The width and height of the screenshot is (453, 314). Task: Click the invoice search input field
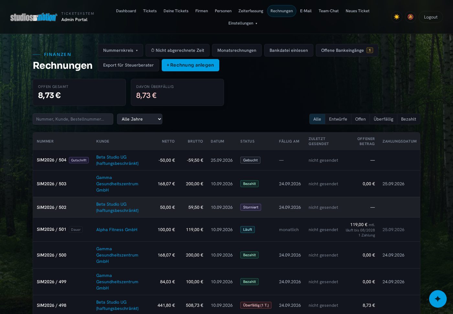pyautogui.click(x=73, y=119)
